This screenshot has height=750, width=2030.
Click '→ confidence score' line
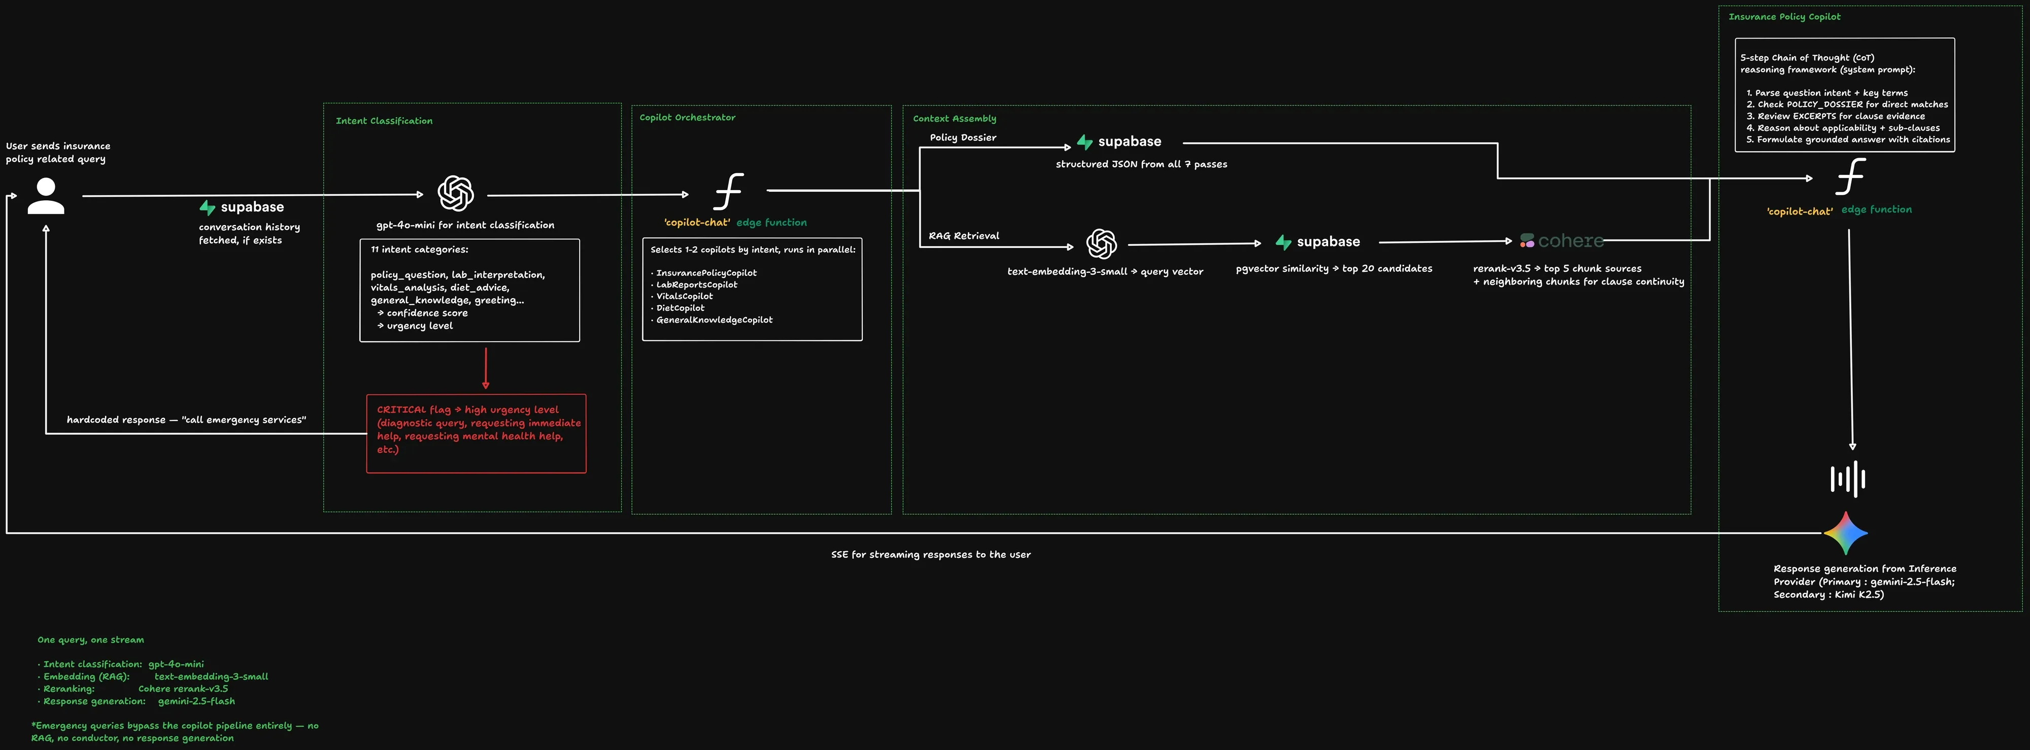coord(422,313)
